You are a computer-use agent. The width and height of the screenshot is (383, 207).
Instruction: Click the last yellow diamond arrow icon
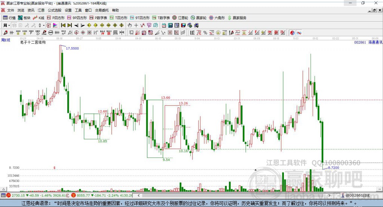pyautogui.click(x=122, y=25)
